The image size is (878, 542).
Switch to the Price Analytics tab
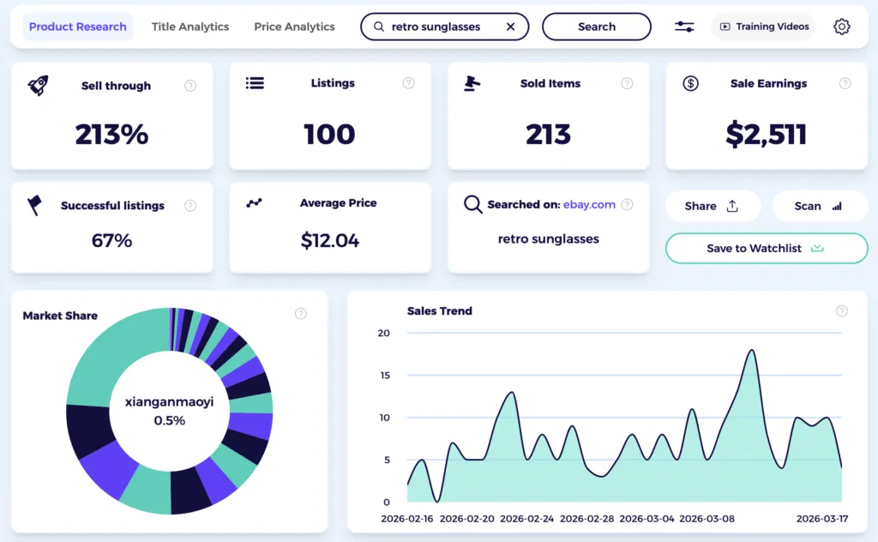[x=294, y=27]
